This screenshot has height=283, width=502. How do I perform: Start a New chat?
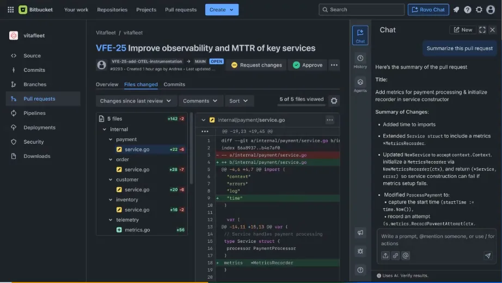(x=463, y=30)
